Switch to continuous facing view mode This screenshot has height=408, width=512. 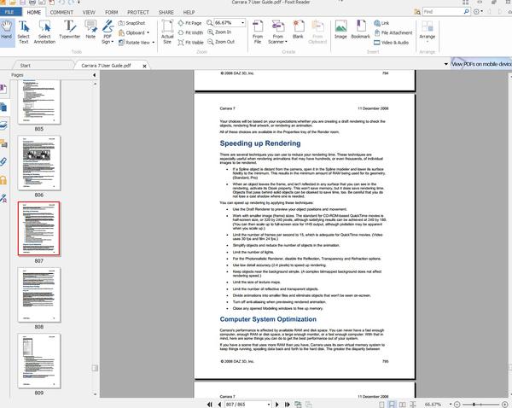(x=413, y=405)
